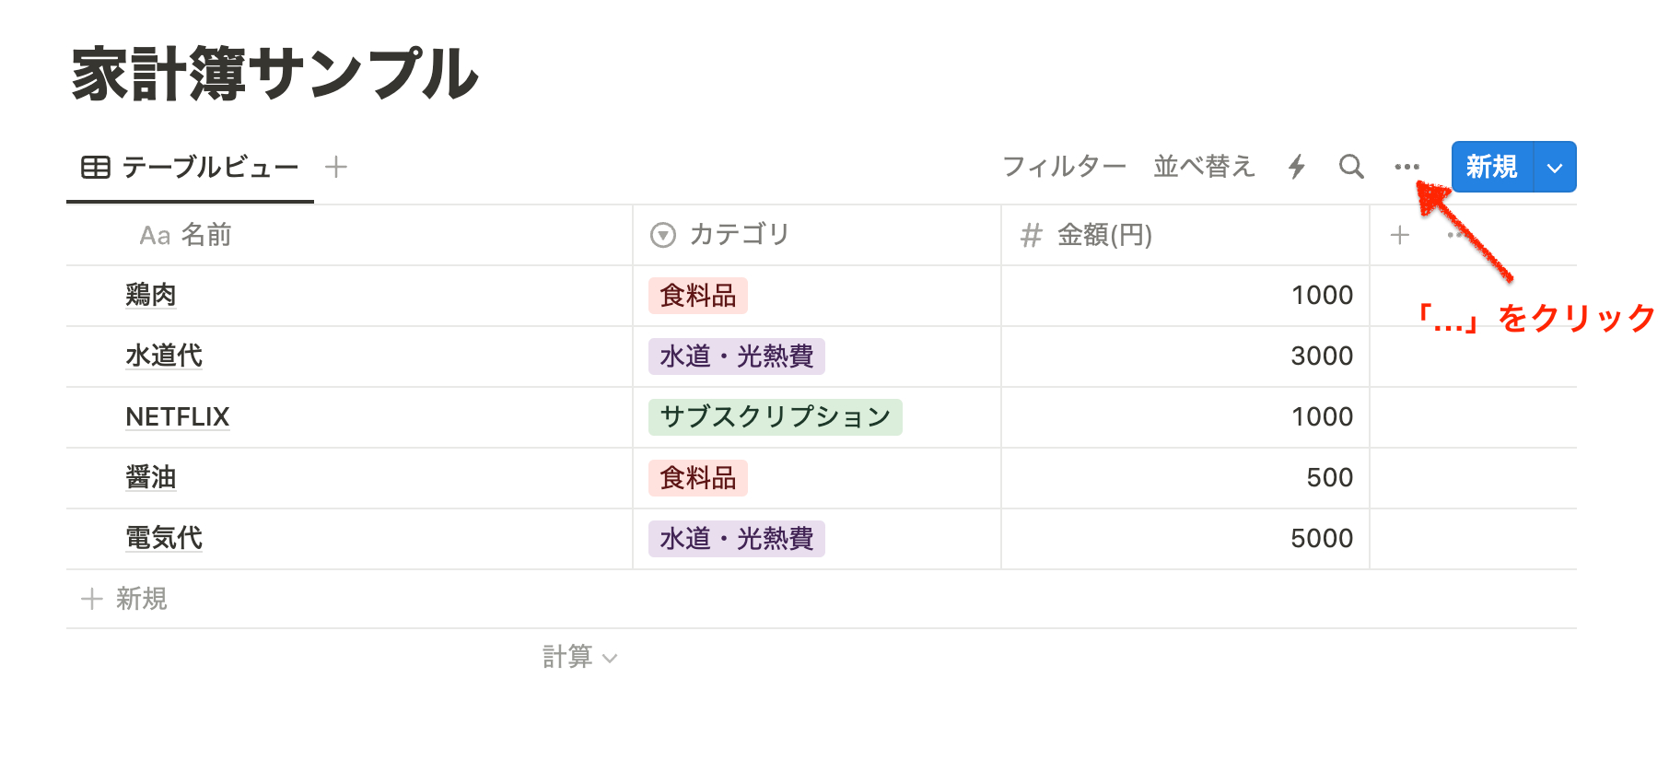Viewport: 1669px width, 783px height.
Task: Open the フィルター menu
Action: [1064, 167]
